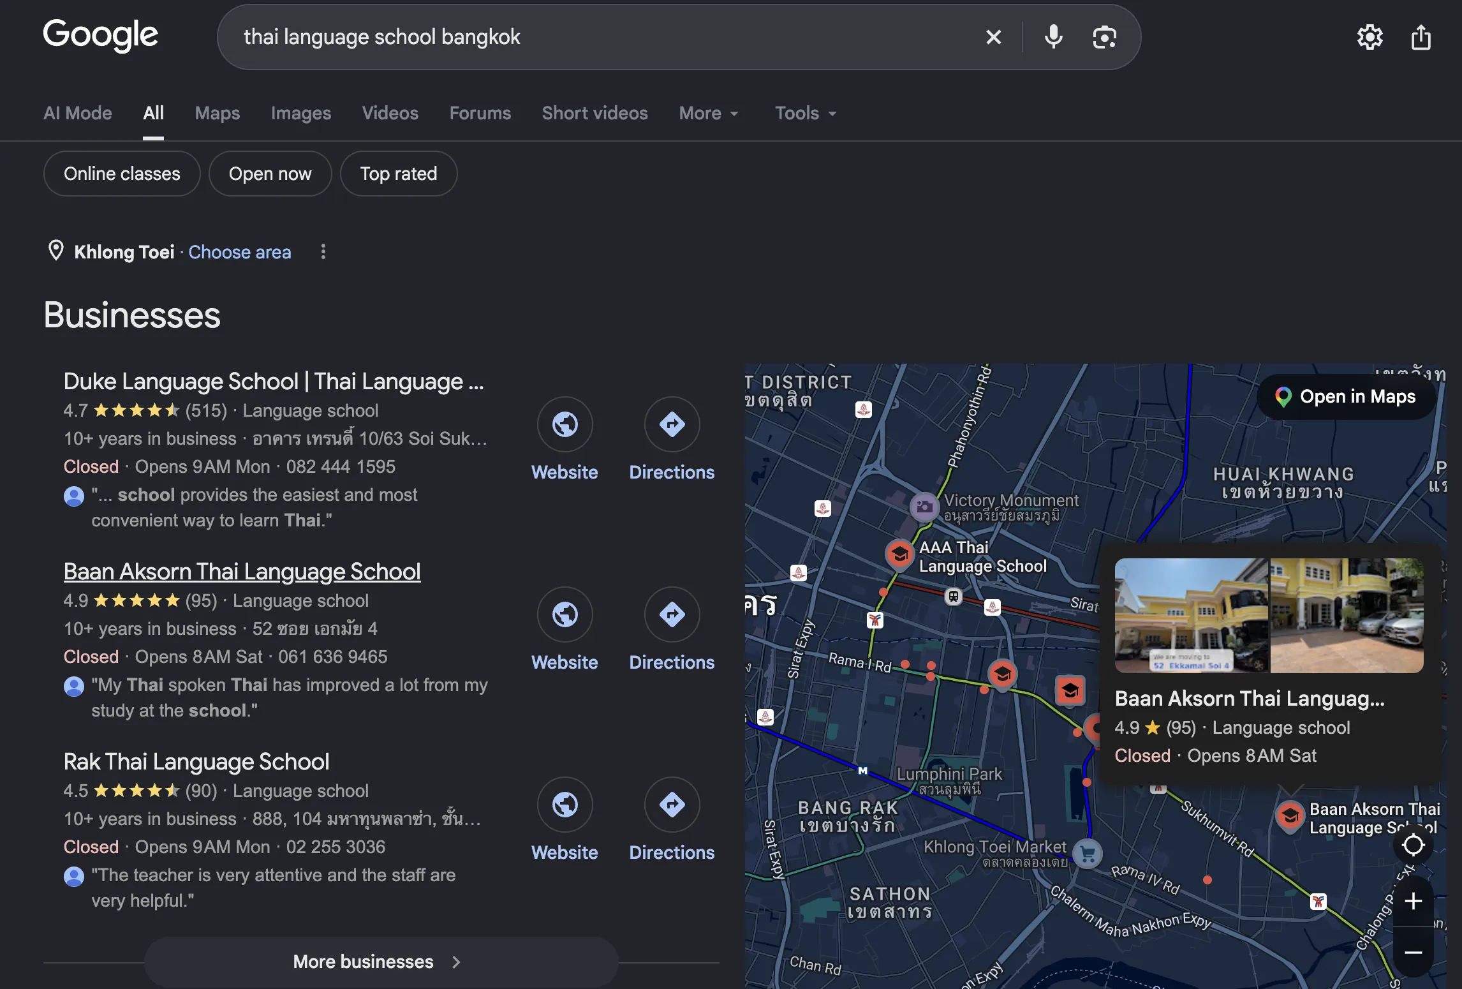1462x989 pixels.
Task: Click the Baan Aksorn map pin near Sukhumvit Rd
Action: (x=1290, y=815)
